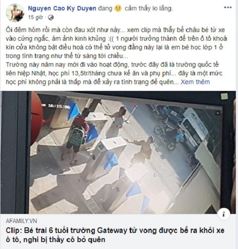Open the post options three-dot menu
238x249 pixels.
(x=227, y=7)
